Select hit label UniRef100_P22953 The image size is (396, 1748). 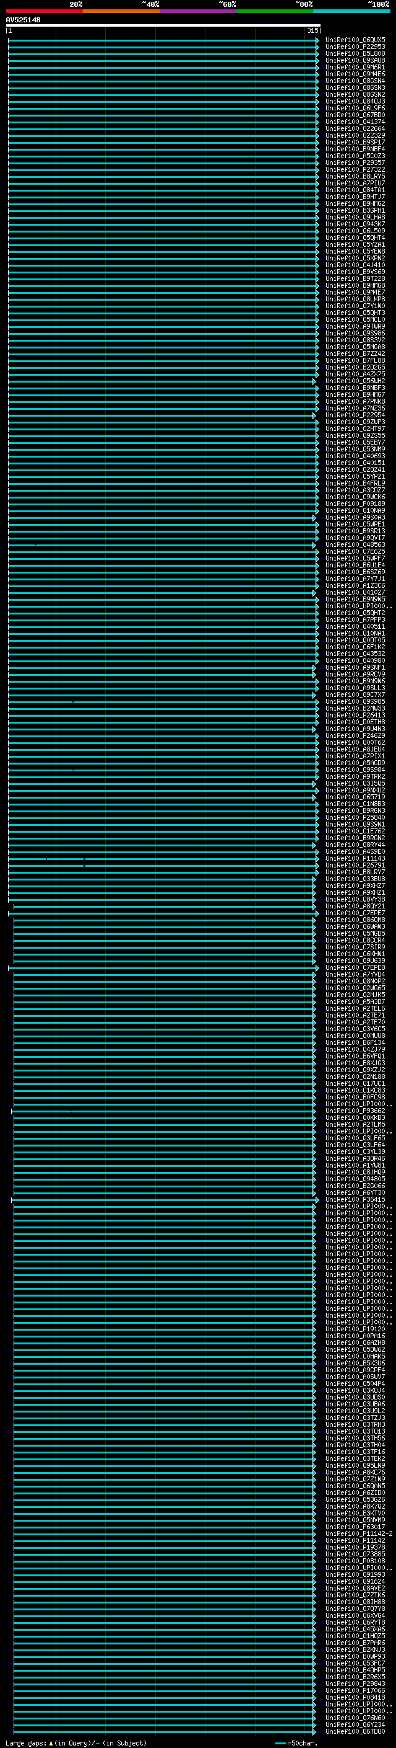(x=355, y=47)
